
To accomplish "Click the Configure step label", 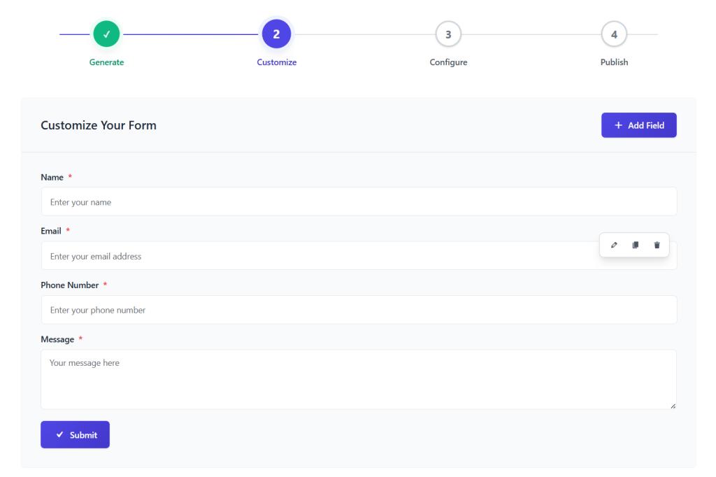I will tap(448, 62).
